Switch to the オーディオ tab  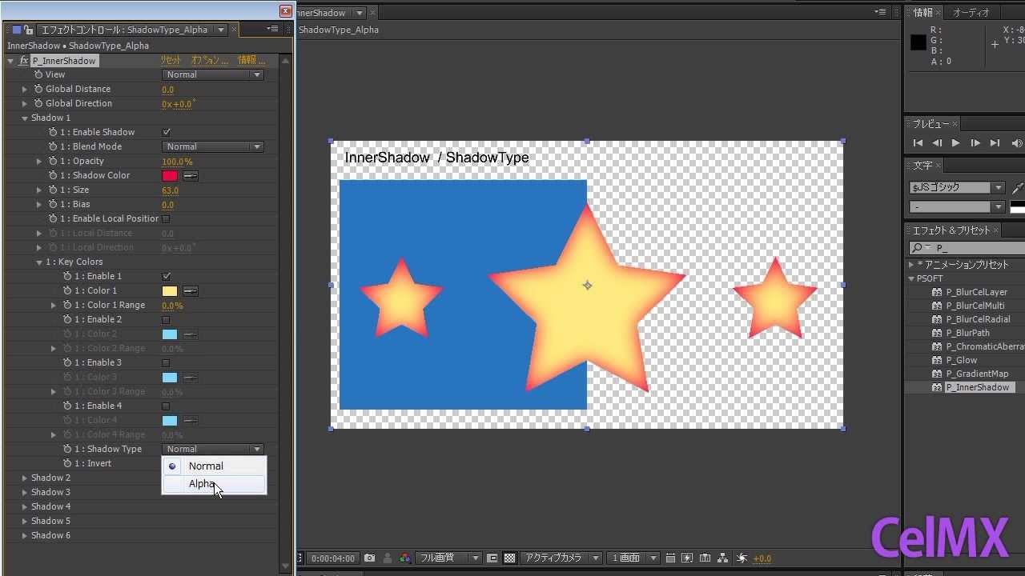pos(971,13)
